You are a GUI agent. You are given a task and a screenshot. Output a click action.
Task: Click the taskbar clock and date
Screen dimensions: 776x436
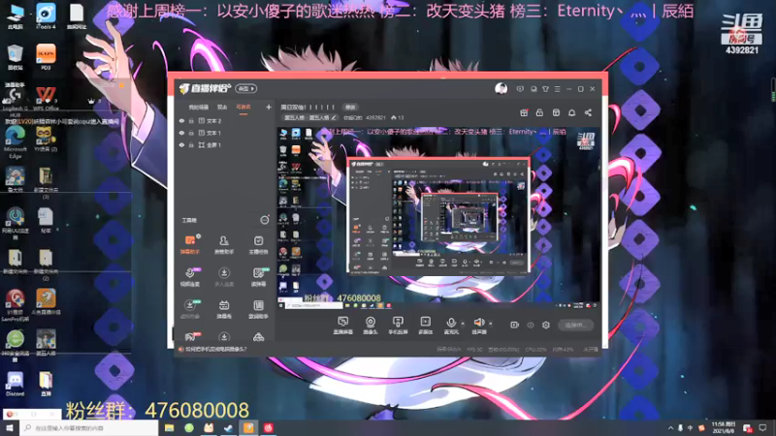[723, 427]
